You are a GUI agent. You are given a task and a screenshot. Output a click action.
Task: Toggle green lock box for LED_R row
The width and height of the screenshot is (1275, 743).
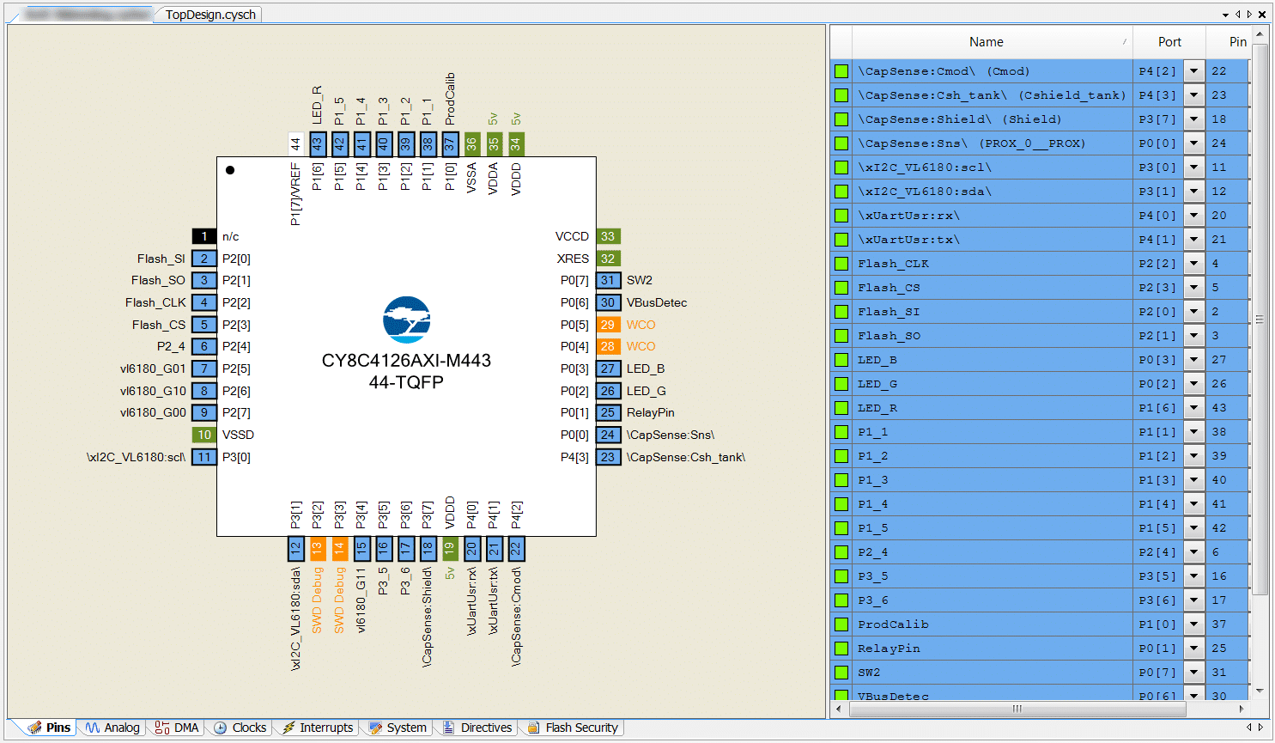coord(841,408)
